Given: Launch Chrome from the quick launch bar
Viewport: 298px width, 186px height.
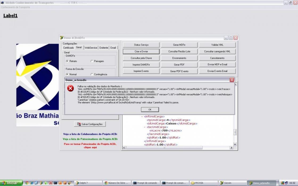Looking at the screenshot, I should [x=27, y=183].
